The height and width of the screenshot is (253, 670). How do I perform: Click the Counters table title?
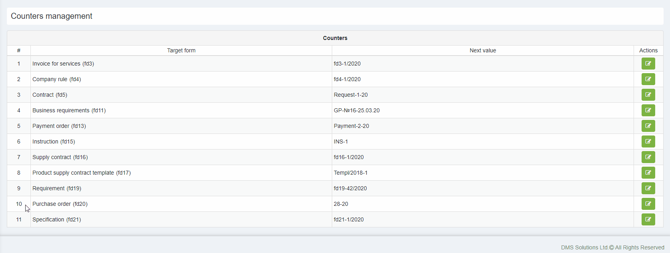(335, 38)
